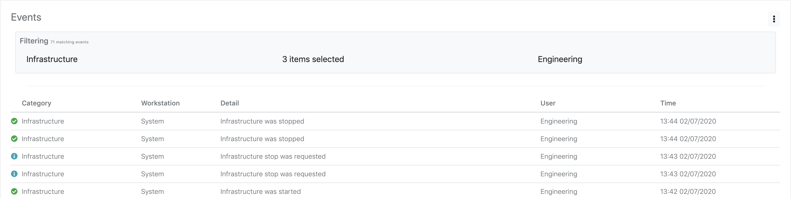
Task: Sort events by the Time column
Action: tap(668, 103)
